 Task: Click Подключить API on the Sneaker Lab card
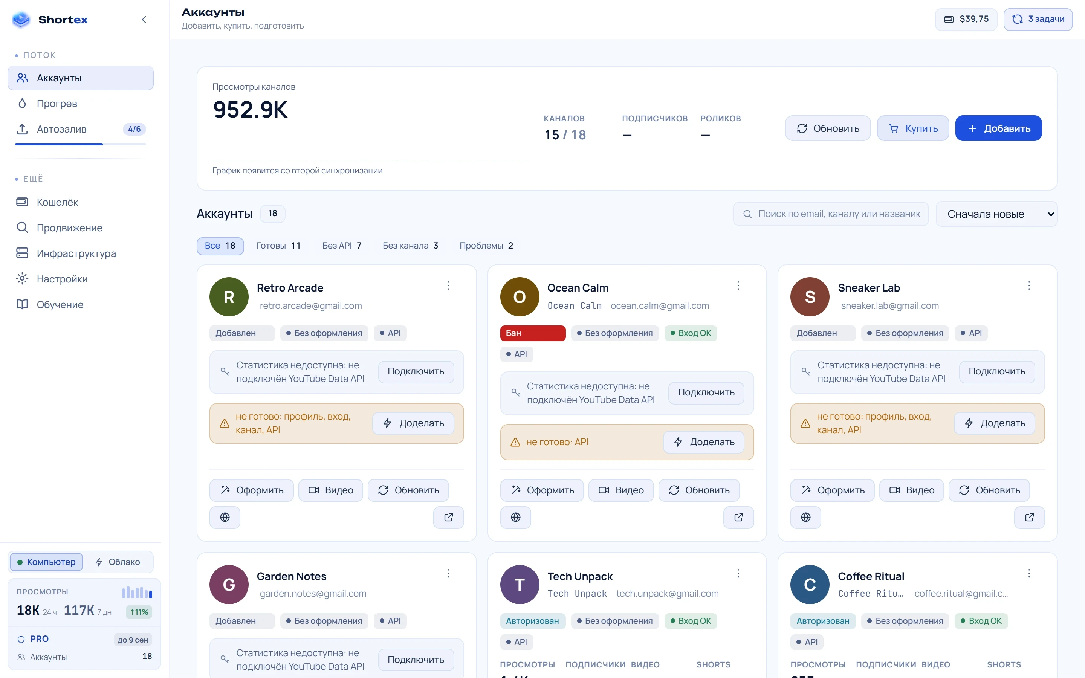click(997, 372)
